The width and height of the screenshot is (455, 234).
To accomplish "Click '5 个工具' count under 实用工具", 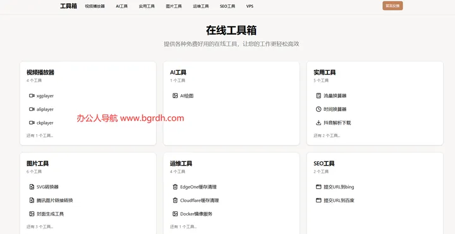I will coord(321,80).
